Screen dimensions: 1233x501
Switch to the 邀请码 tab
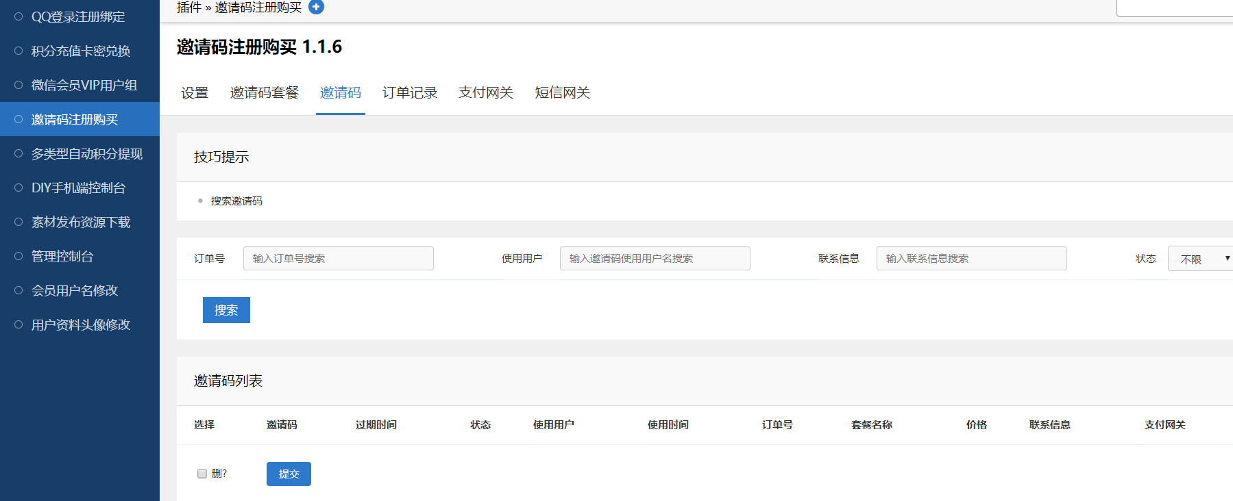click(341, 92)
